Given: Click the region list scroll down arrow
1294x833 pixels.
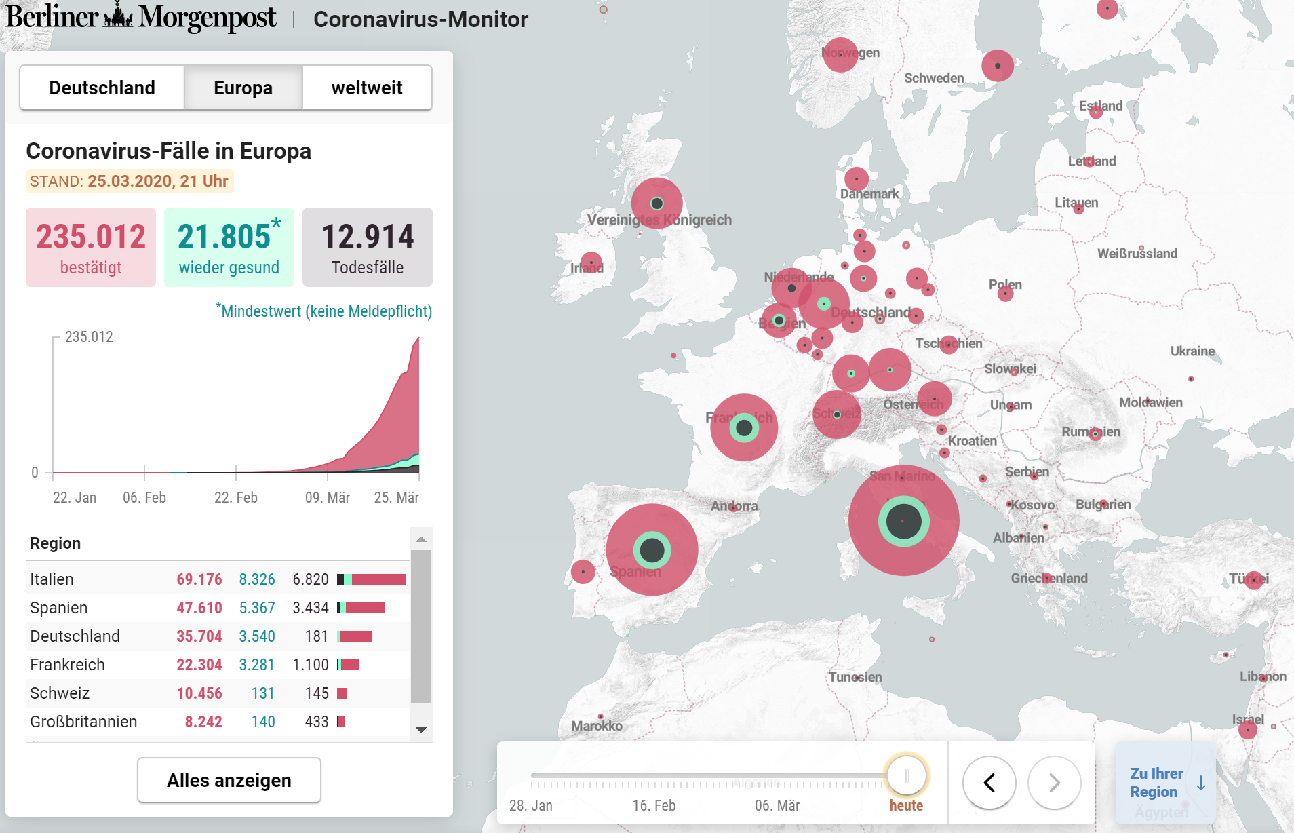Looking at the screenshot, I should pos(421,730).
